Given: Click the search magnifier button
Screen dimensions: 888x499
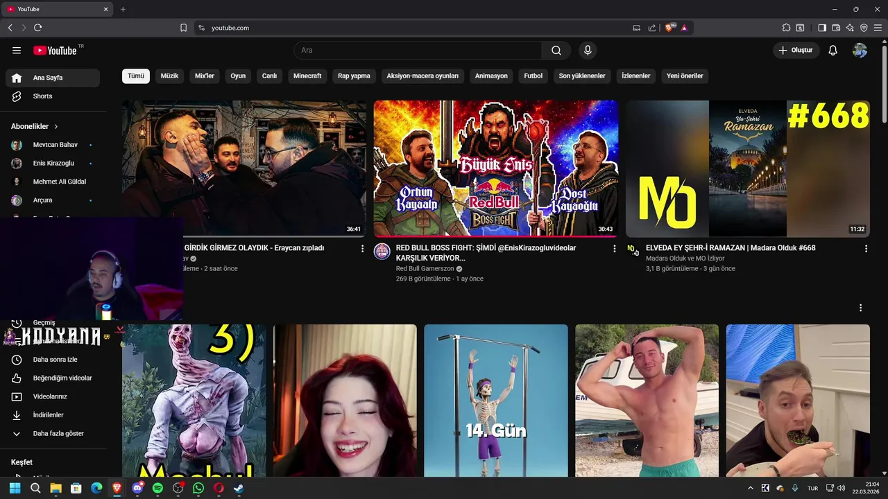Looking at the screenshot, I should [556, 51].
